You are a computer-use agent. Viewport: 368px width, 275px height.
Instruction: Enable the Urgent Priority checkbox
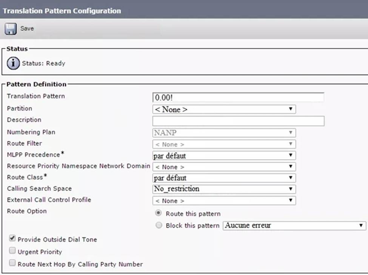12,251
